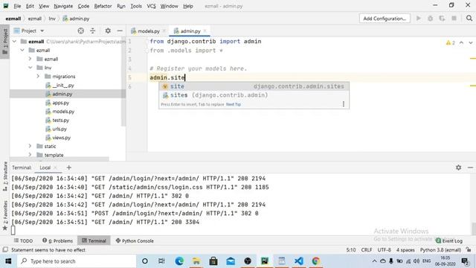Open Search Everywhere magnifier icon
476x268 pixels.
469,19
